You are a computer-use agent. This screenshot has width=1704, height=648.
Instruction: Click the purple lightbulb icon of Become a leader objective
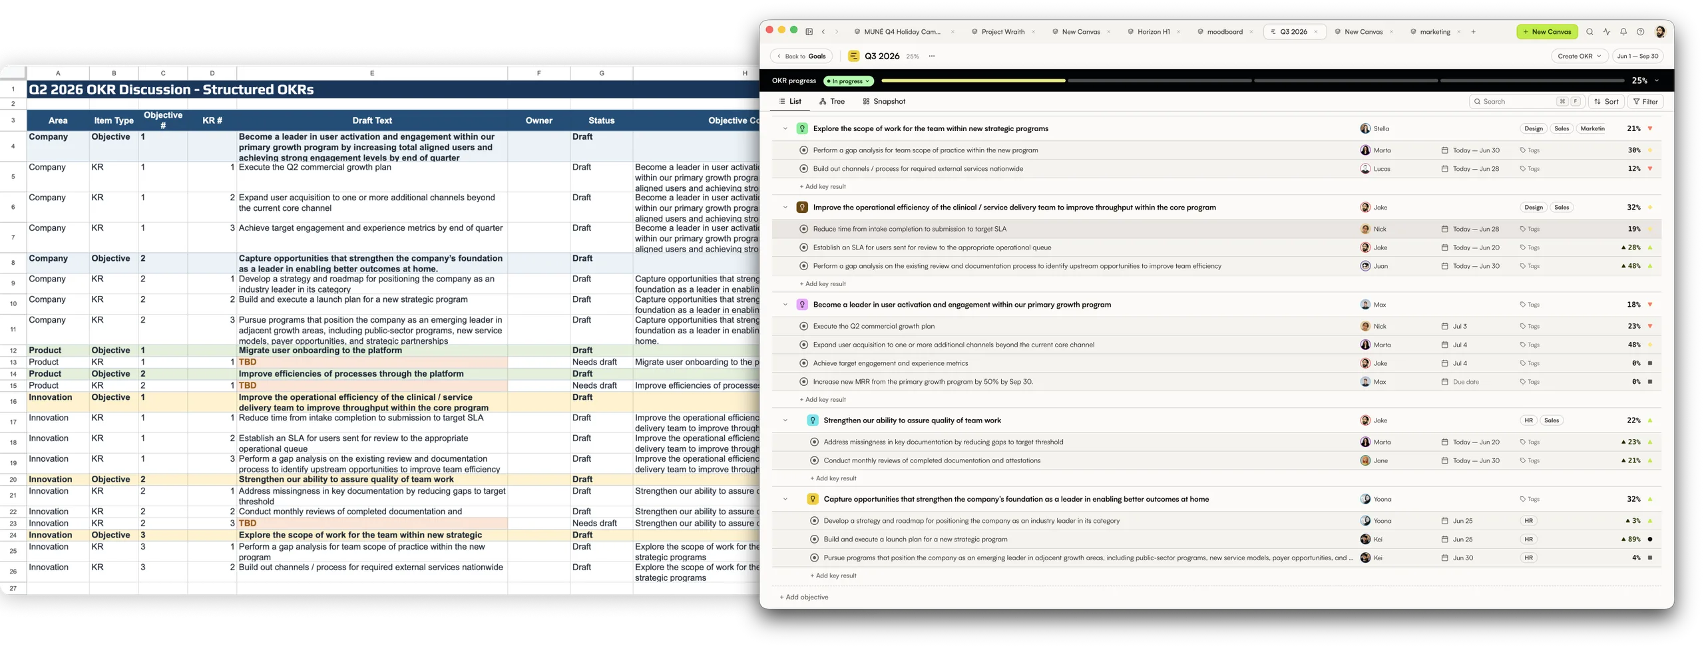click(x=802, y=304)
